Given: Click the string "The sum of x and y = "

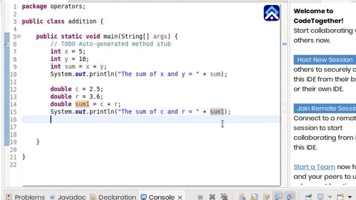Looking at the screenshot, I should pos(159,74).
